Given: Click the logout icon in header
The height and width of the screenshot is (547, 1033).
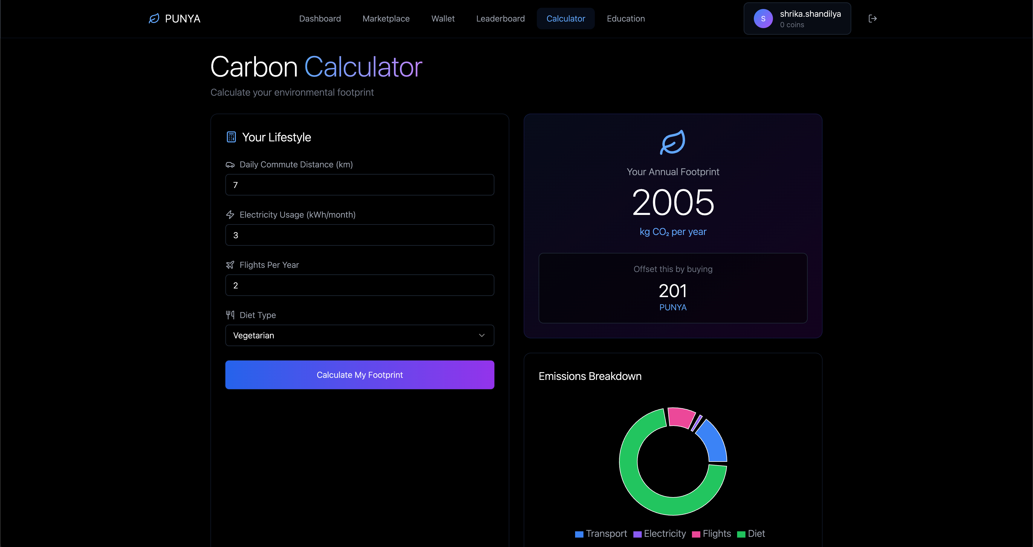Looking at the screenshot, I should point(872,19).
